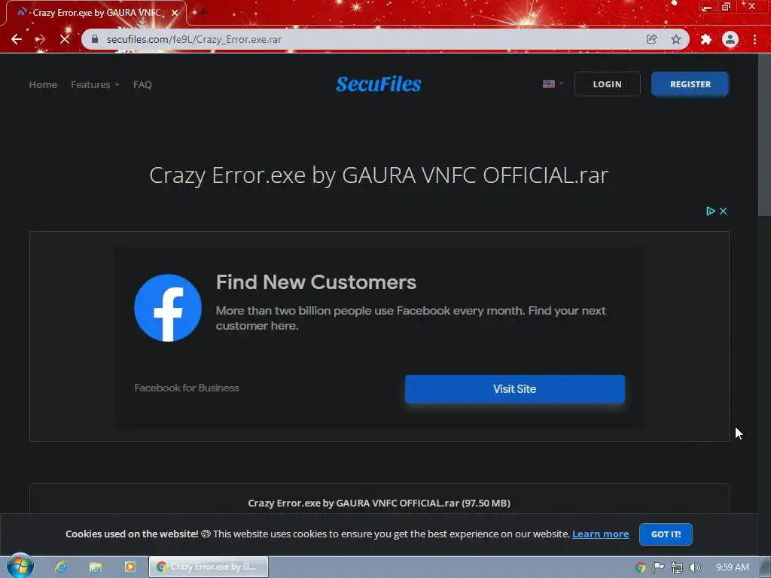Open the Chrome three-dot menu

coord(754,39)
